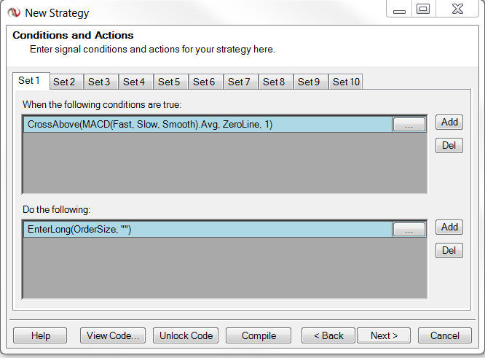This screenshot has width=485, height=358.
Task: Add a new action with lower Add button
Action: [449, 227]
